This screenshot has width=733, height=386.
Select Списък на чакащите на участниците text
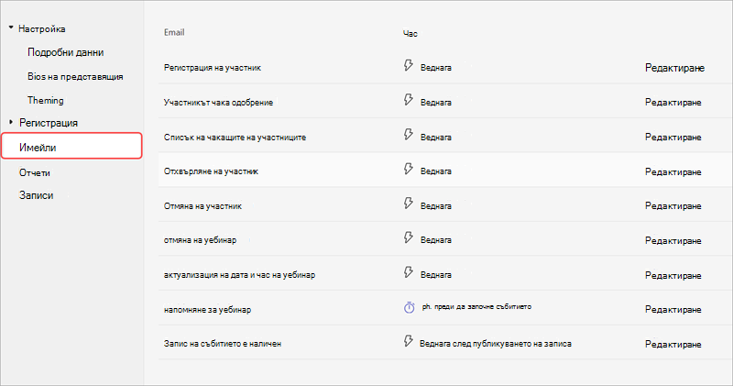click(235, 138)
